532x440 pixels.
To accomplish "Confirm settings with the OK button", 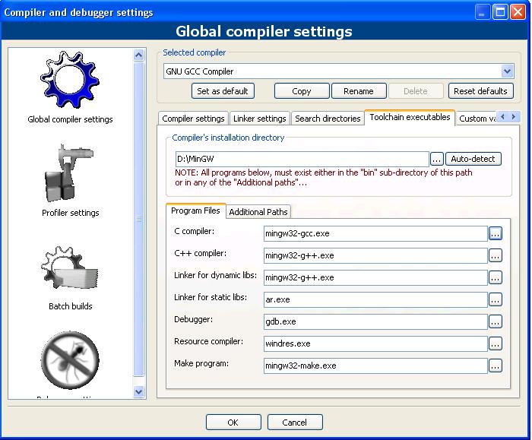I will tap(233, 423).
